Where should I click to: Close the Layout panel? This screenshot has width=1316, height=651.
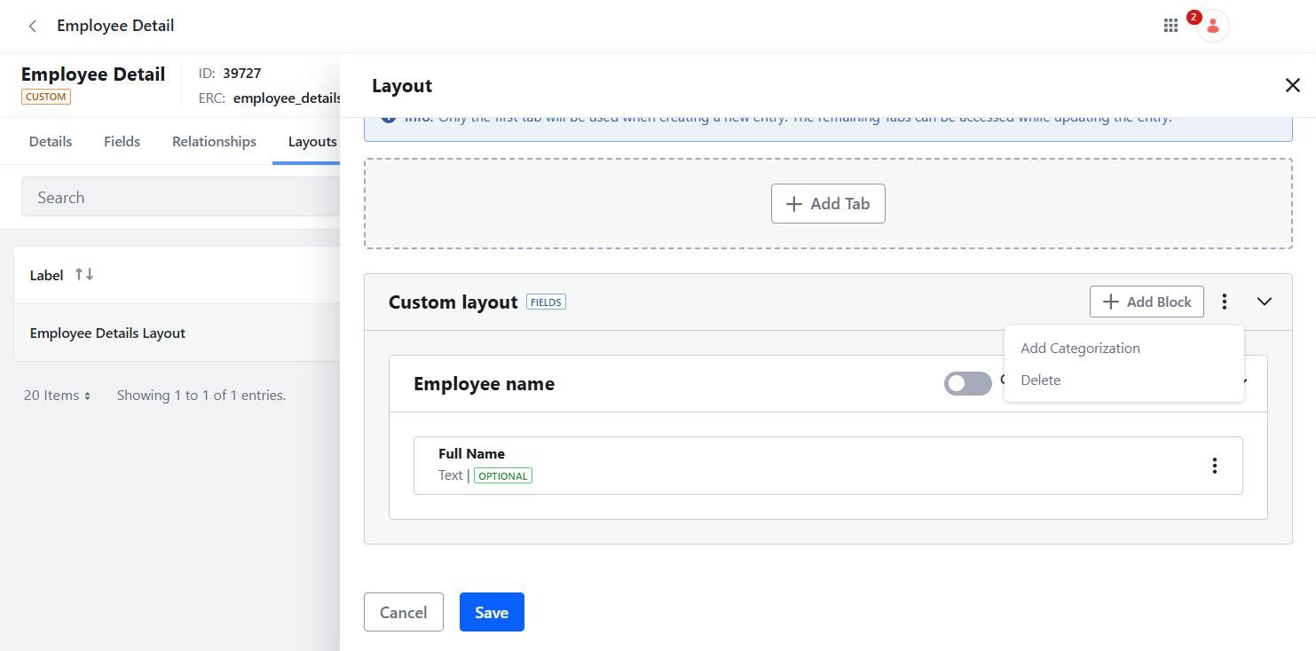(x=1292, y=85)
